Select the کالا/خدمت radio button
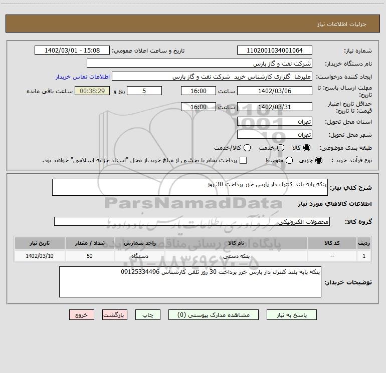The width and height of the screenshot is (386, 373). click(x=247, y=148)
